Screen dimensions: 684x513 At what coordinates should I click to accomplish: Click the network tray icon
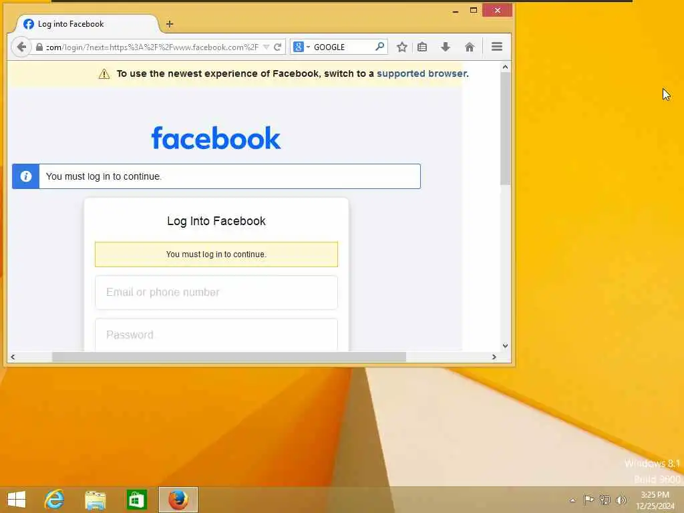[x=605, y=500]
